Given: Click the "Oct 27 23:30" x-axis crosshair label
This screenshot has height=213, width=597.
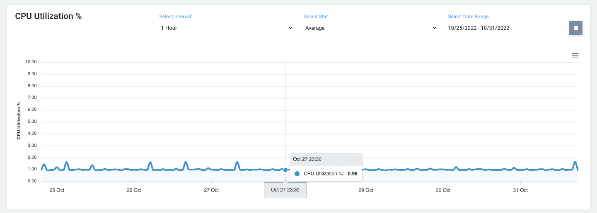Looking at the screenshot, I should 285,190.
